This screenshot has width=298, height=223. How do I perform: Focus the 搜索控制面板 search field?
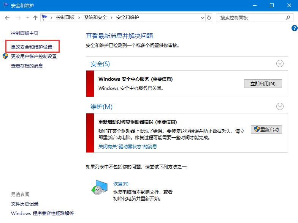tap(251, 17)
